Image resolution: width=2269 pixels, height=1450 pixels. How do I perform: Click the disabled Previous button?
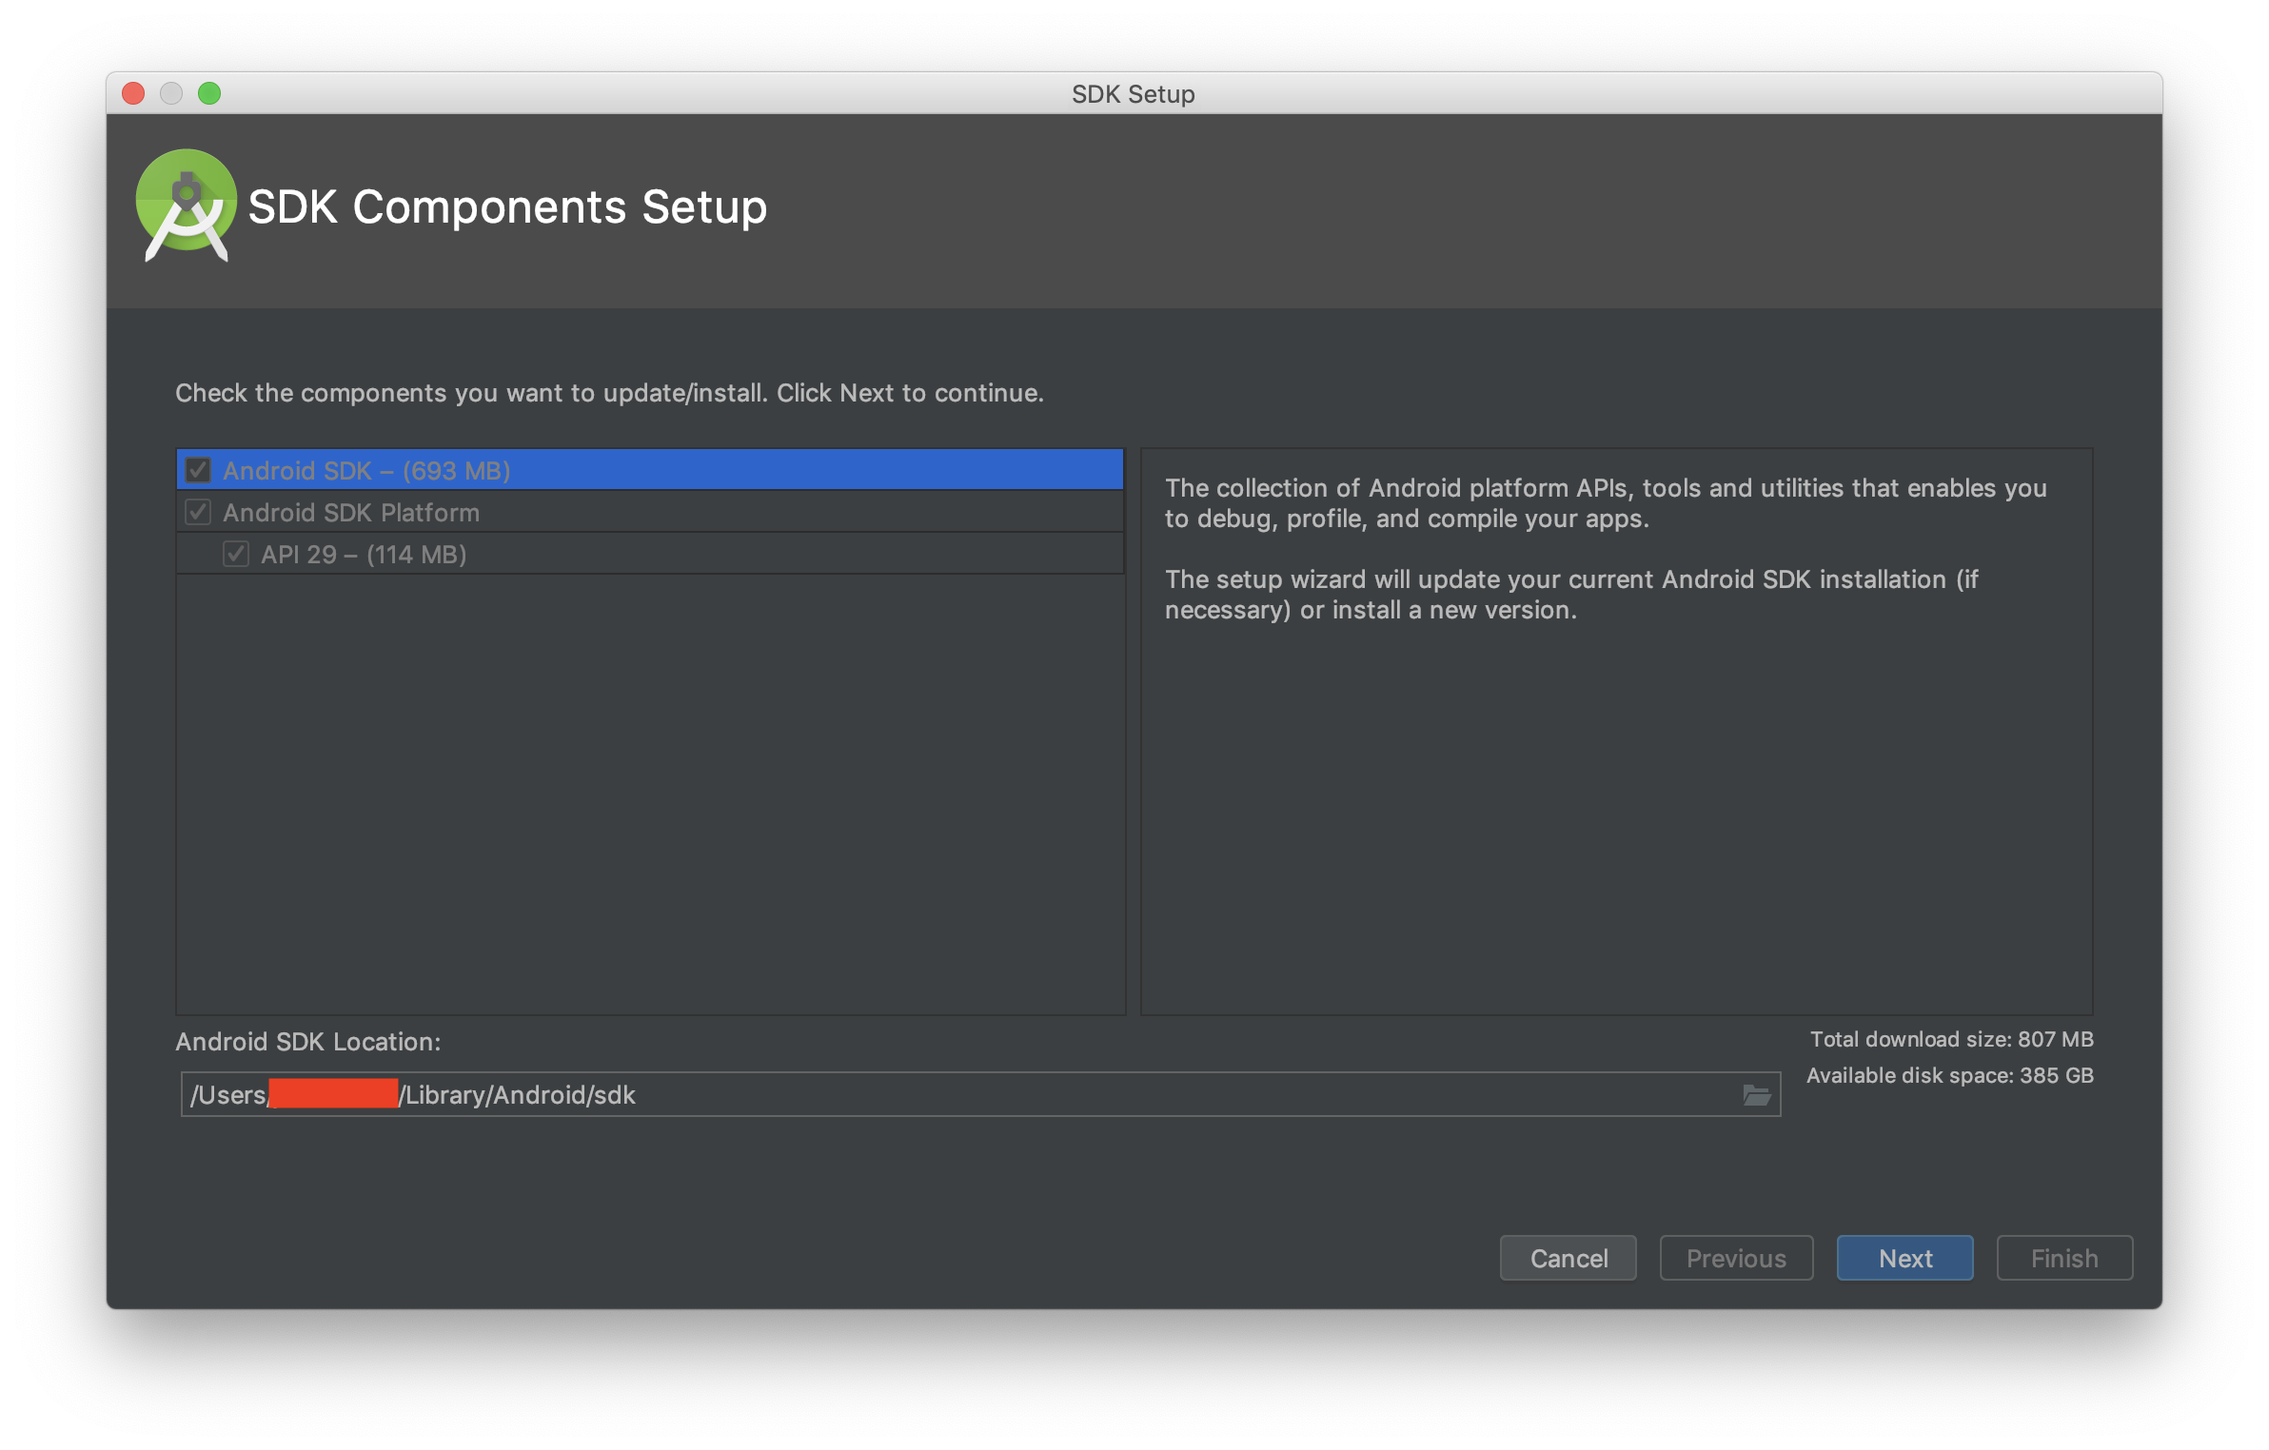(1736, 1258)
